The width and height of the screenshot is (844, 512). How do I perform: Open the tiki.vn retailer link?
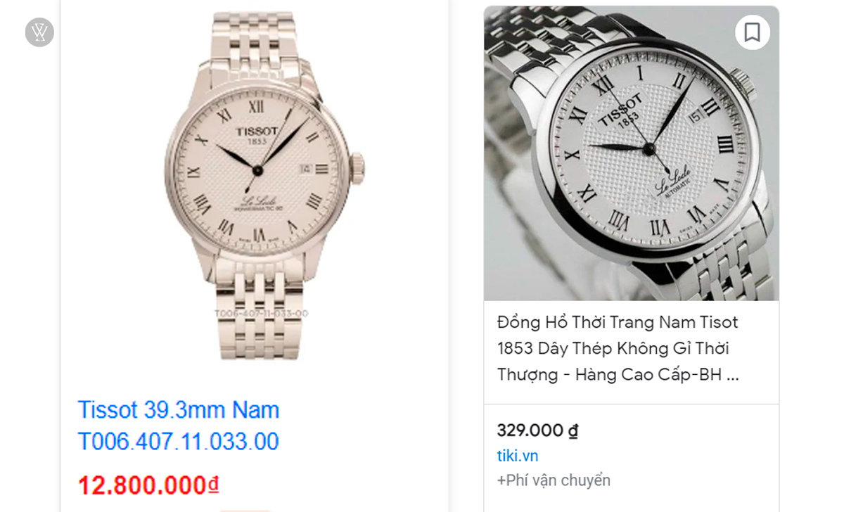click(518, 456)
